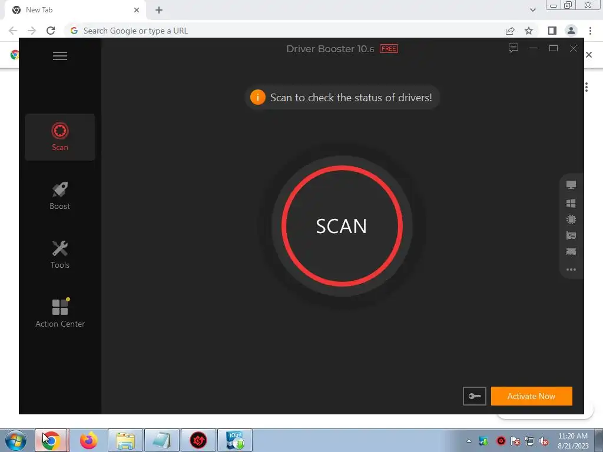Click the Driver Booster tray icon
This screenshot has height=452, width=603.
[501, 441]
